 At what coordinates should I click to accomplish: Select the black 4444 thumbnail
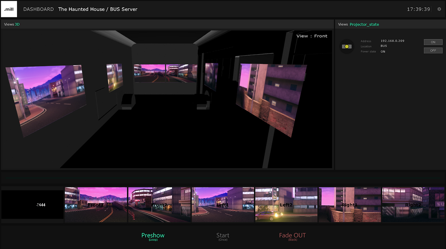32,205
